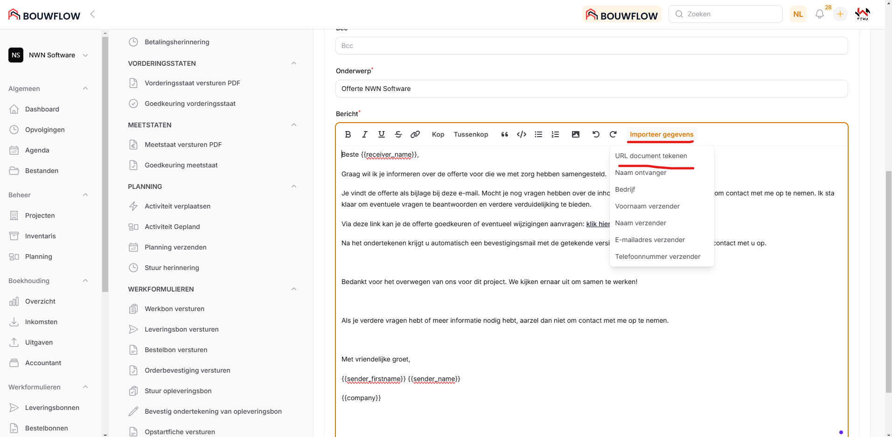
Task: Collapse the PLANNING template section
Action: [x=293, y=187]
